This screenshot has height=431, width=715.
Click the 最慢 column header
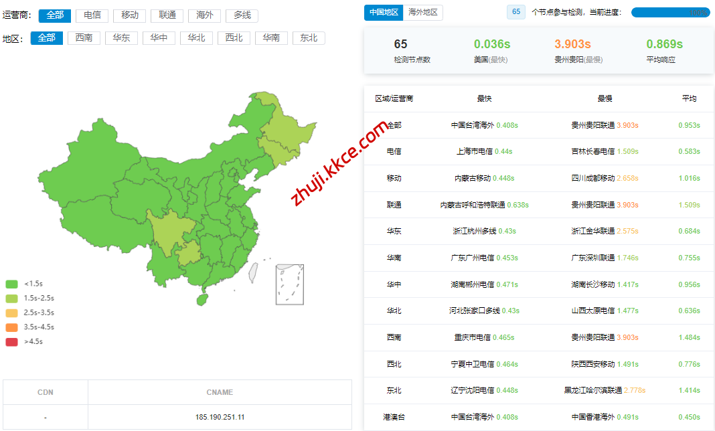point(605,98)
